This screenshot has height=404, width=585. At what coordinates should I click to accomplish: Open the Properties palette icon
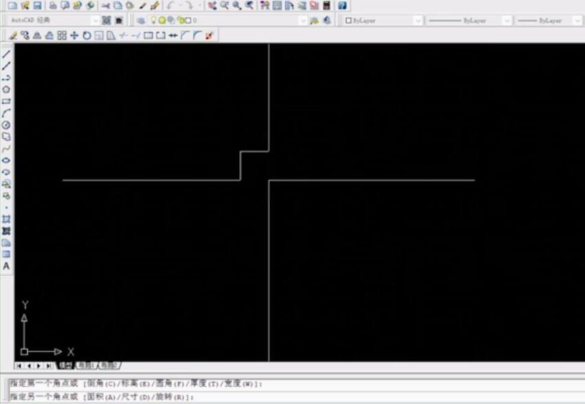[x=265, y=5]
